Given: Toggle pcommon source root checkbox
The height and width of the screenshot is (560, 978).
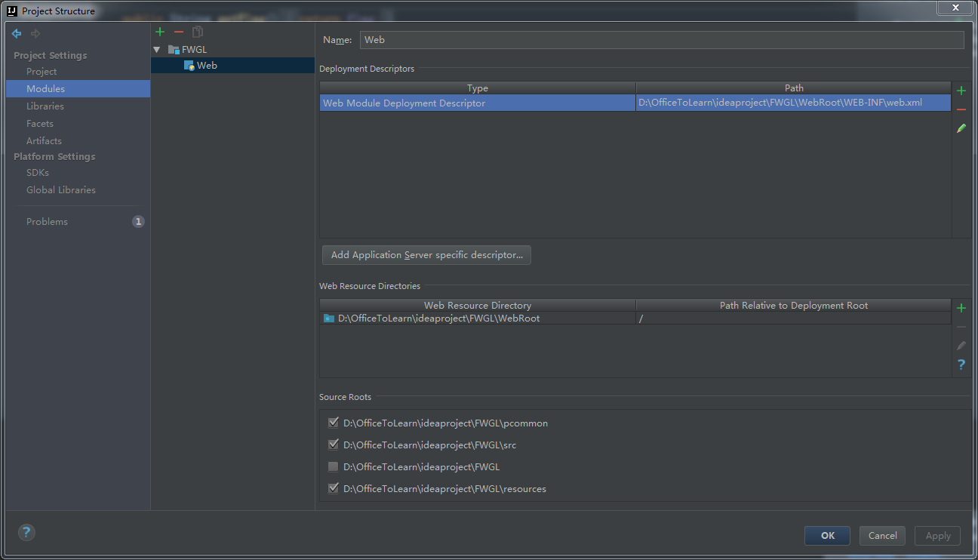Looking at the screenshot, I should tap(334, 423).
